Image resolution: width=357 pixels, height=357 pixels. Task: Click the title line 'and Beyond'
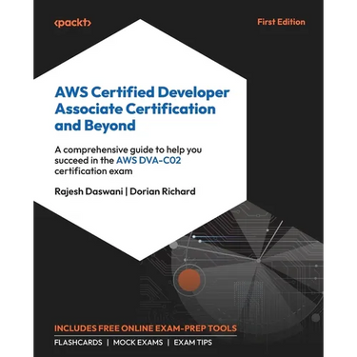pos(95,126)
